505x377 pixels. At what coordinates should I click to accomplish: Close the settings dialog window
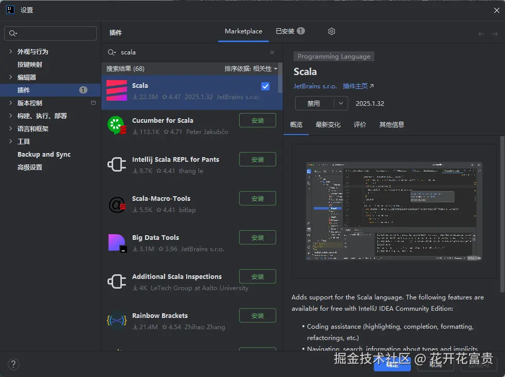pos(496,10)
